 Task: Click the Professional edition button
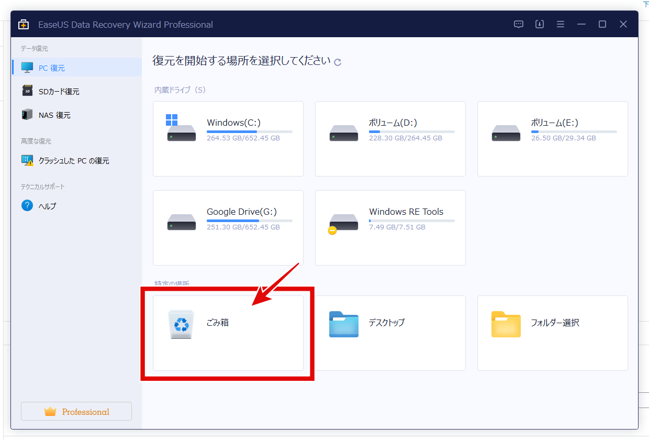coord(76,411)
